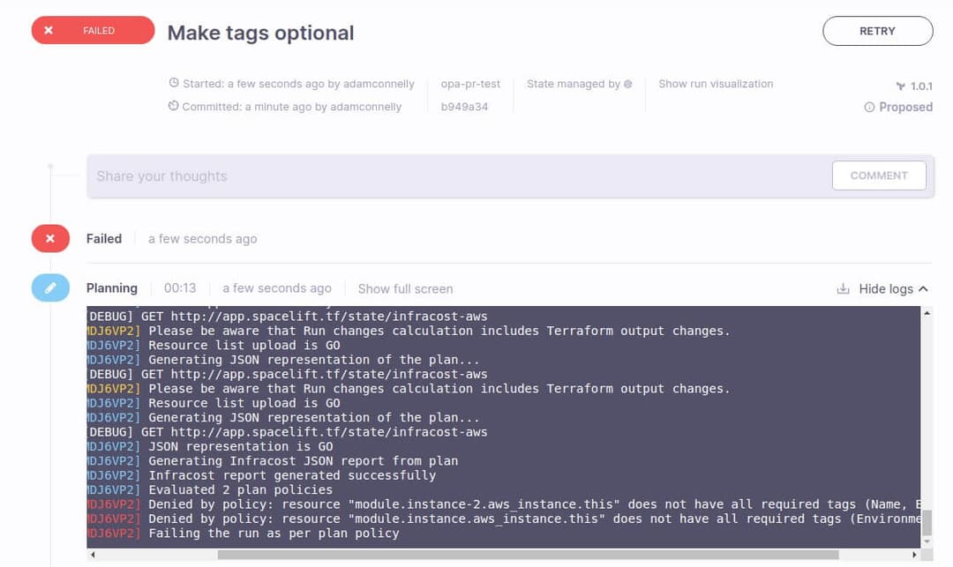953x567 pixels.
Task: Open Show full screen for the logs
Action: (x=405, y=288)
